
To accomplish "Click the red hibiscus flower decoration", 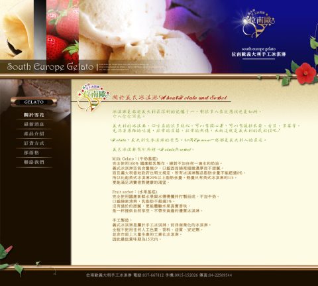I will coord(305,73).
